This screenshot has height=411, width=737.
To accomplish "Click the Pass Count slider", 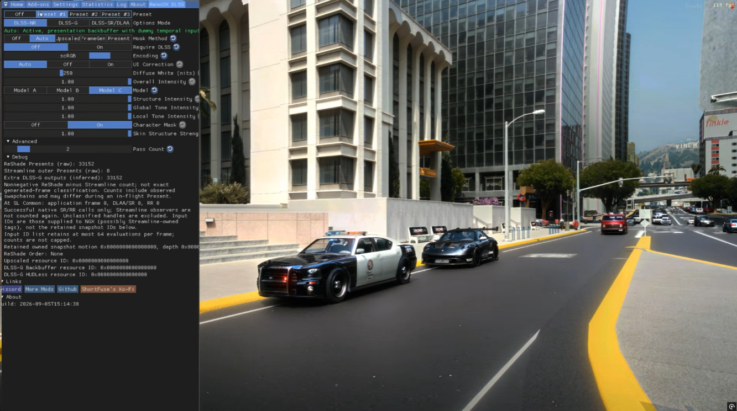I will (67, 149).
